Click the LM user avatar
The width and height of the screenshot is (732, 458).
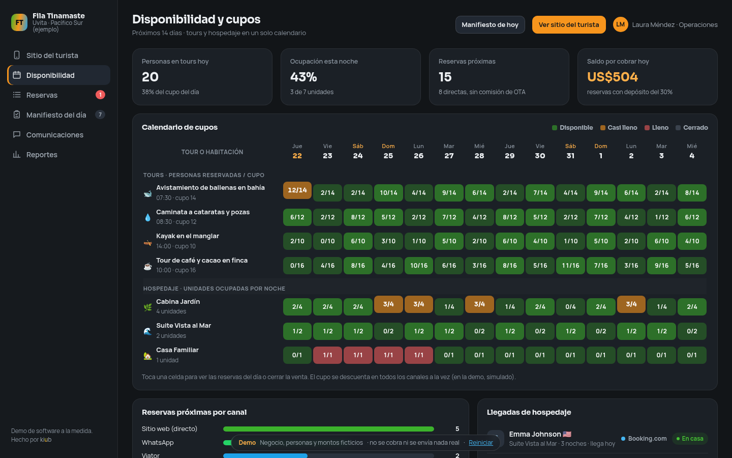(621, 24)
